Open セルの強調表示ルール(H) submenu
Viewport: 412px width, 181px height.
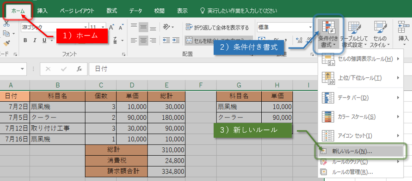click(361, 59)
